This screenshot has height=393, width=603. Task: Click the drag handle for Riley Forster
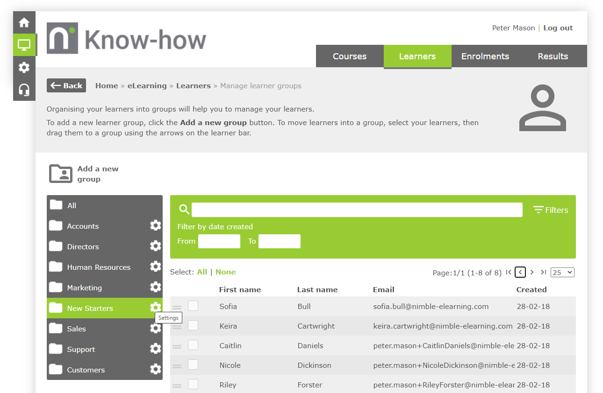177,386
